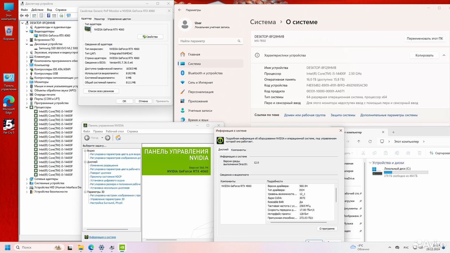Viewport: 450px width, 253px height.
Task: Collapse Видеоадаптеры tree node
Action: click(x=27, y=31)
